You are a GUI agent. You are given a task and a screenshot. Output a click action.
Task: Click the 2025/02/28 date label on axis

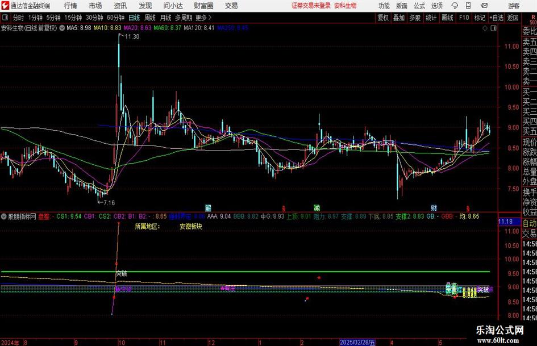[357, 342]
